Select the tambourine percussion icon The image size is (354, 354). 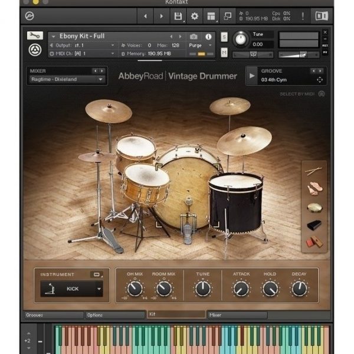314,208
